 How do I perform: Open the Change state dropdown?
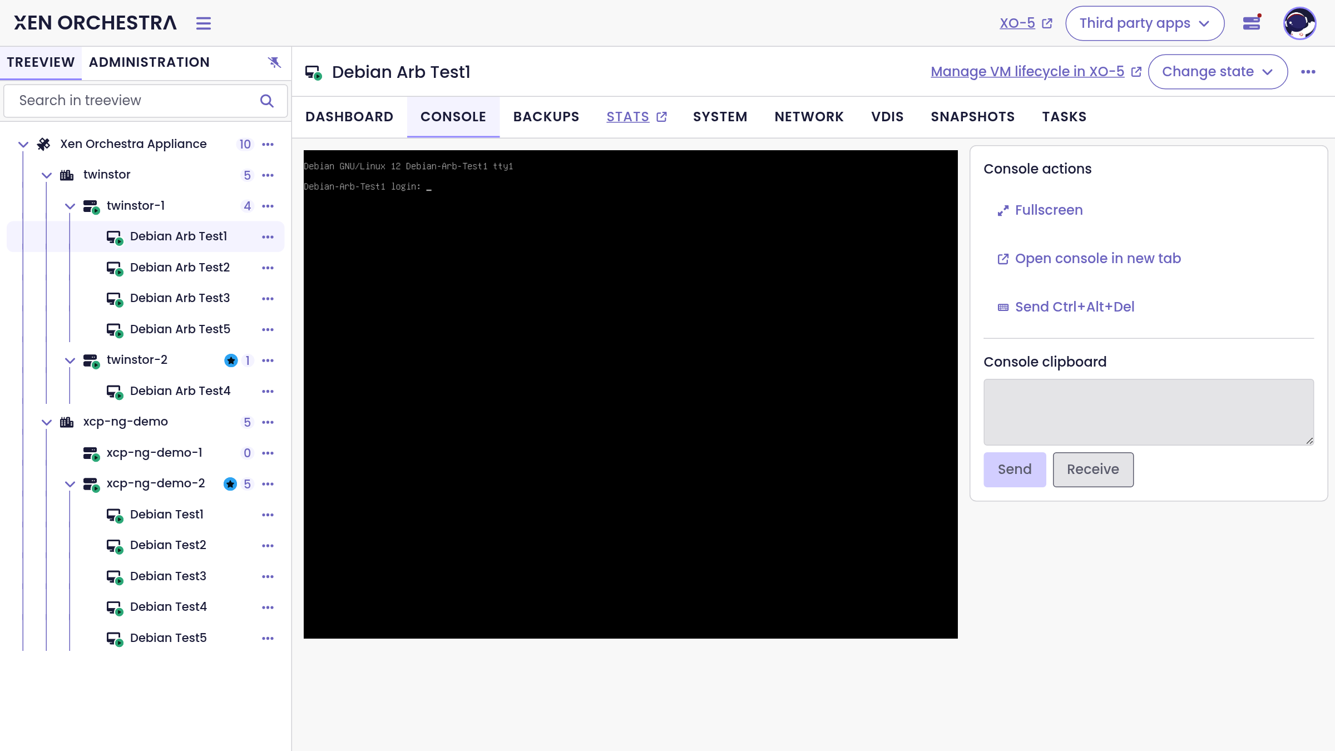click(x=1218, y=72)
